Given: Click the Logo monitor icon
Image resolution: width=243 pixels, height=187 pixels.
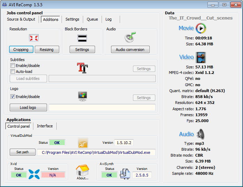Looking at the screenshot, I should tap(83, 96).
